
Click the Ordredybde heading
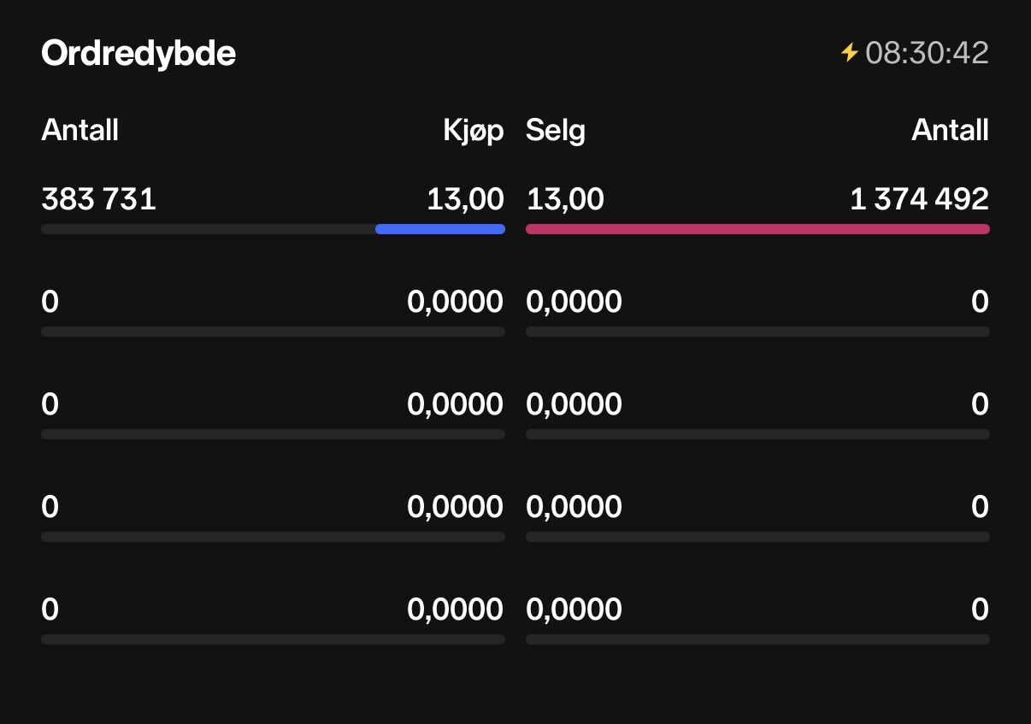pyautogui.click(x=138, y=54)
